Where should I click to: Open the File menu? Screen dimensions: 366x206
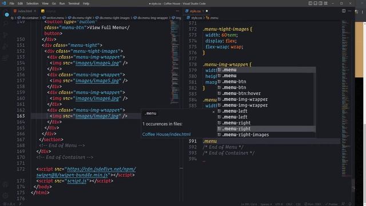pos(11,3)
